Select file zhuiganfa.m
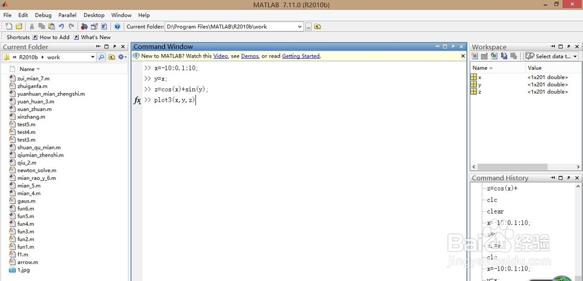583x281 pixels. tap(32, 86)
